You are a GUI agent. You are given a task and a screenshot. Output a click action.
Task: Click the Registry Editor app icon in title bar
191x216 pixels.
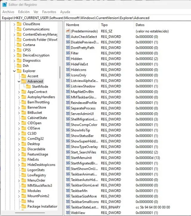click(5, 4)
